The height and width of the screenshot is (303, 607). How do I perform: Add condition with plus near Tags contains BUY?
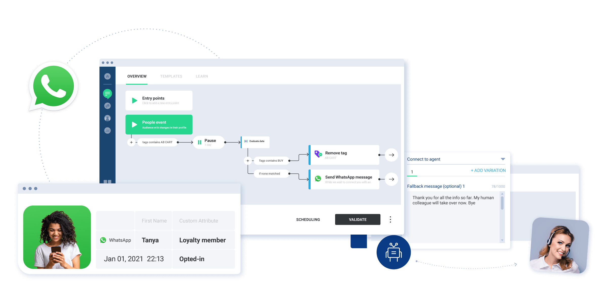[x=248, y=161]
